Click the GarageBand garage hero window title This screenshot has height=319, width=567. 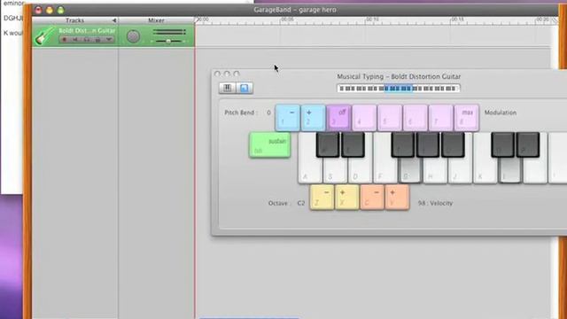[295, 10]
